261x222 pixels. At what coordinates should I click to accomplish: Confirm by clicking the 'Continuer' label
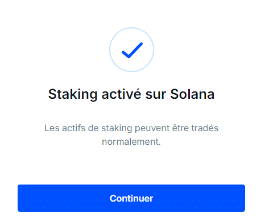tap(131, 198)
